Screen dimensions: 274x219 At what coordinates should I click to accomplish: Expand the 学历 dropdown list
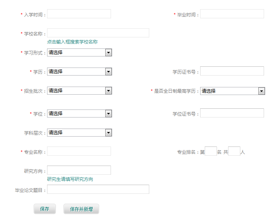coord(79,72)
